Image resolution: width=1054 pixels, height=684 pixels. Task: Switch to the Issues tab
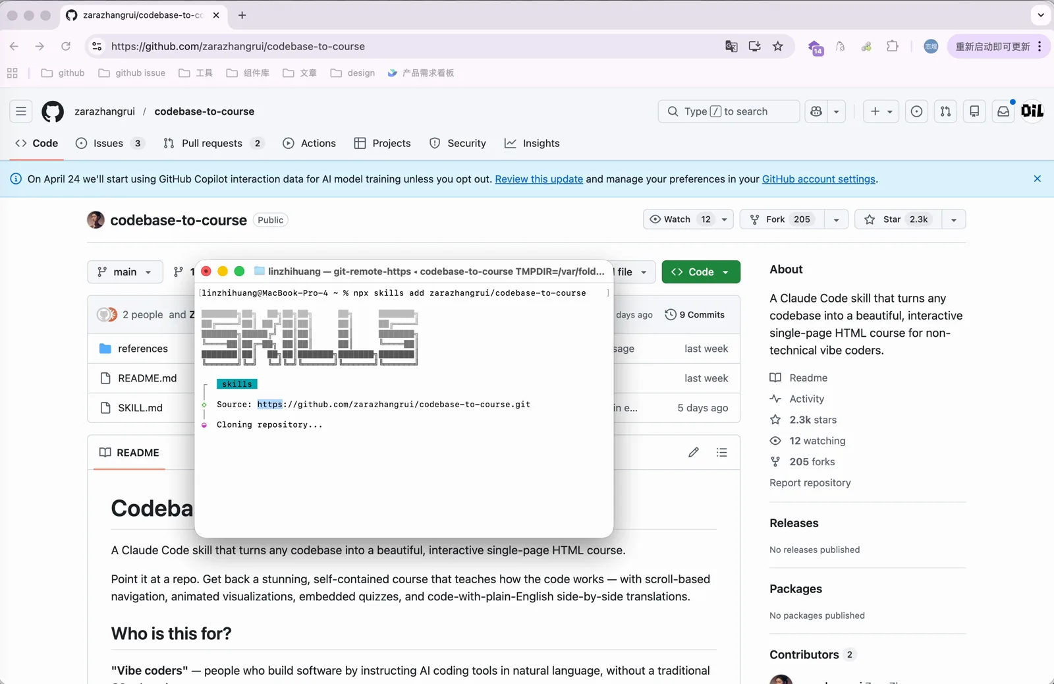pyautogui.click(x=110, y=143)
